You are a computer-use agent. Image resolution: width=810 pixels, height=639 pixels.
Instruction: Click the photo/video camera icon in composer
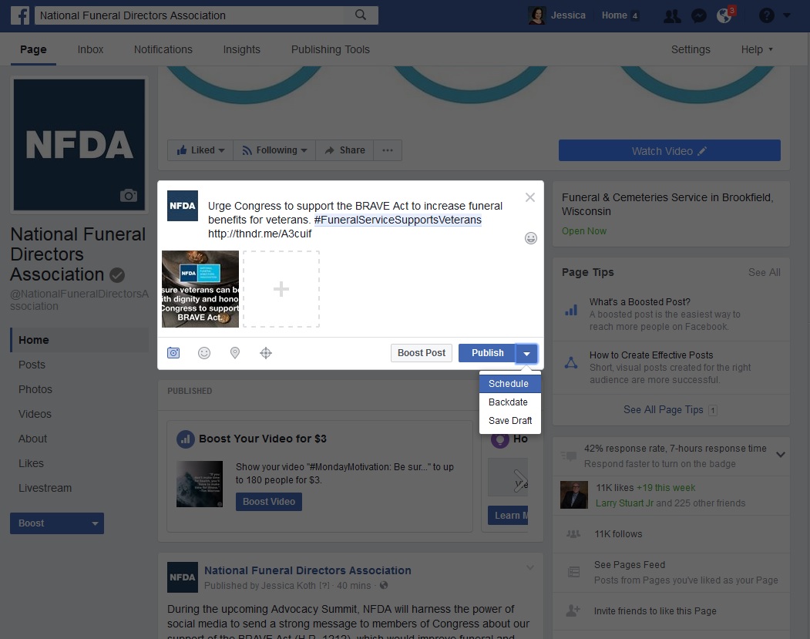[x=173, y=353]
